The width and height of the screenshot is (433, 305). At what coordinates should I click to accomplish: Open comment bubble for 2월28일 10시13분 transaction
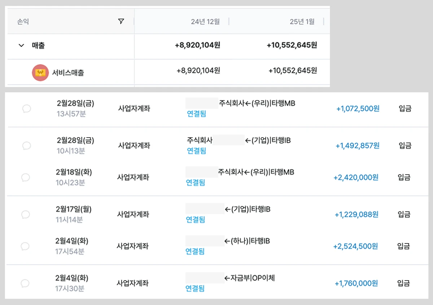pos(26,145)
